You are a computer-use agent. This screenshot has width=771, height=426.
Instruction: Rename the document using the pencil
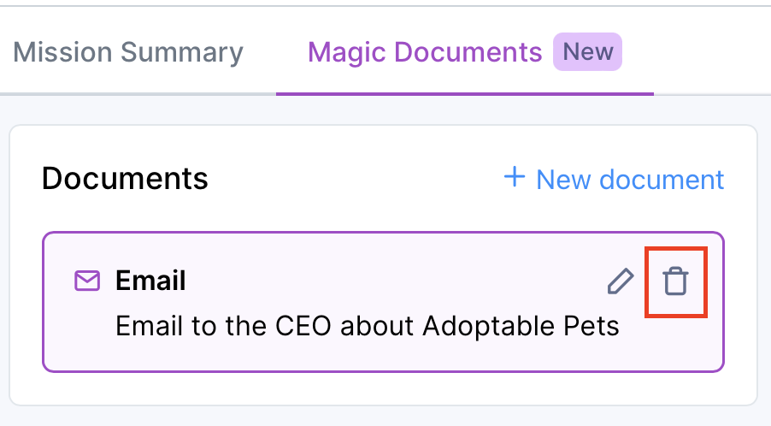pyautogui.click(x=621, y=281)
